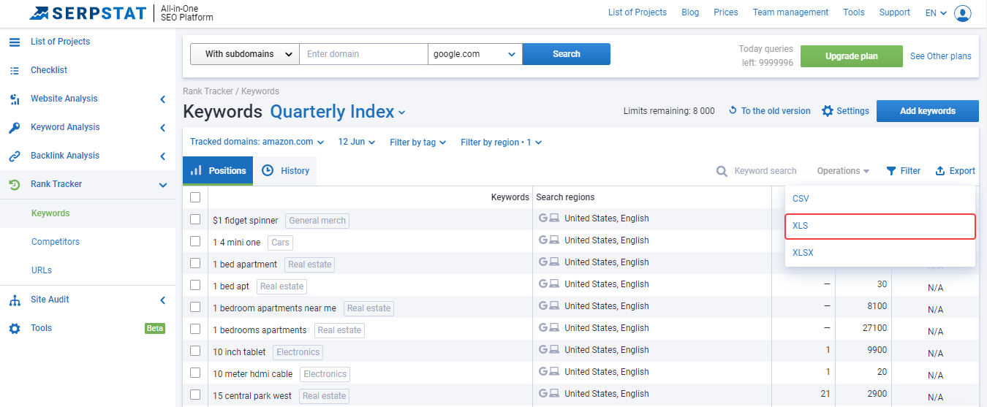Click the Serpstat logo
The height and width of the screenshot is (407, 987).
click(x=88, y=12)
